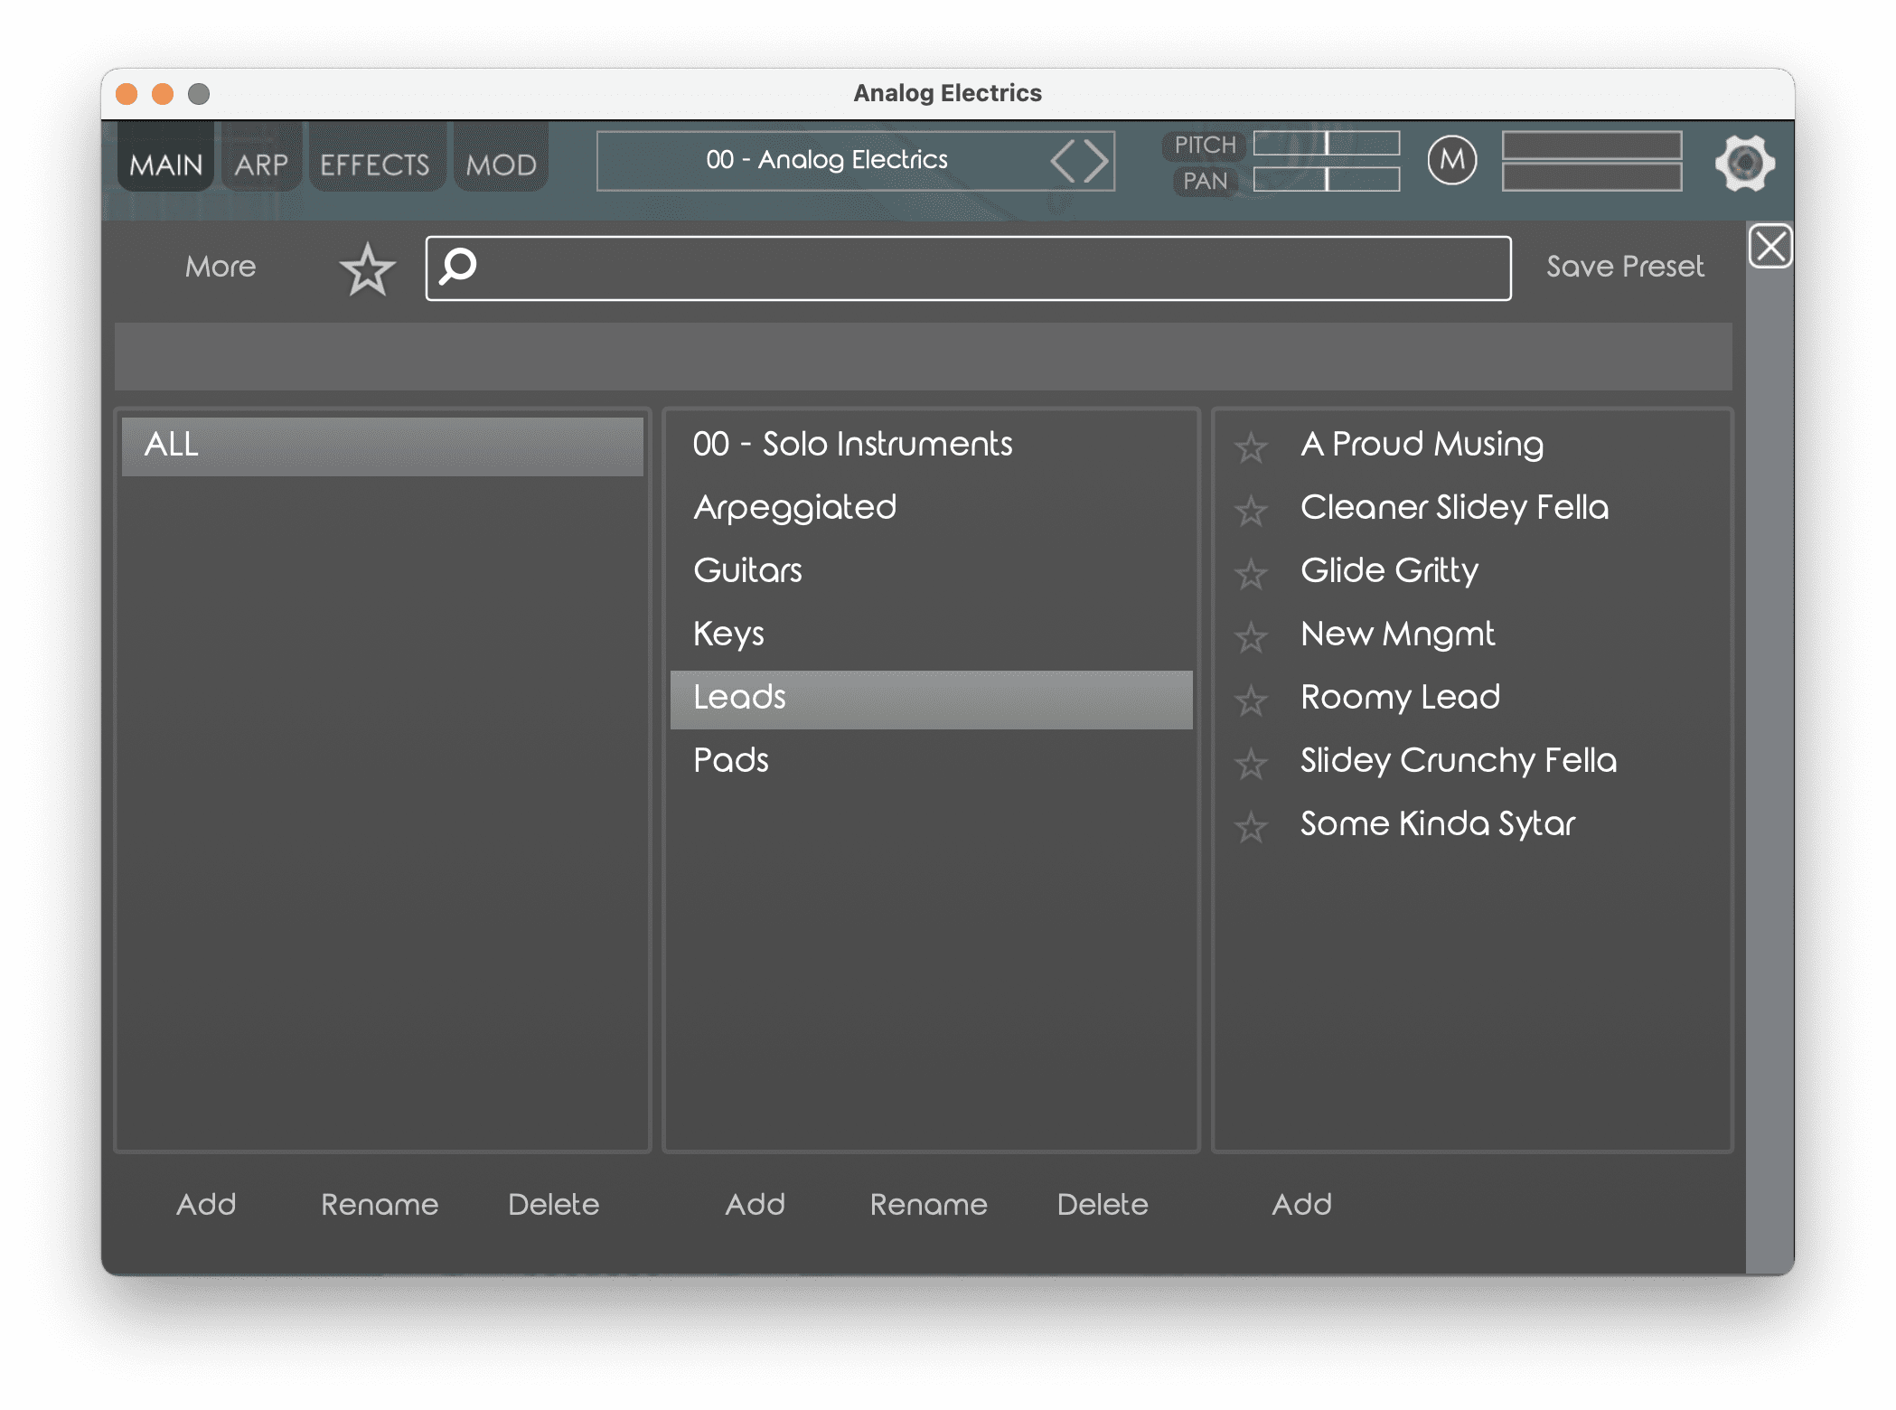
Task: Star the Some Kinda Sytar preset
Action: (1251, 826)
